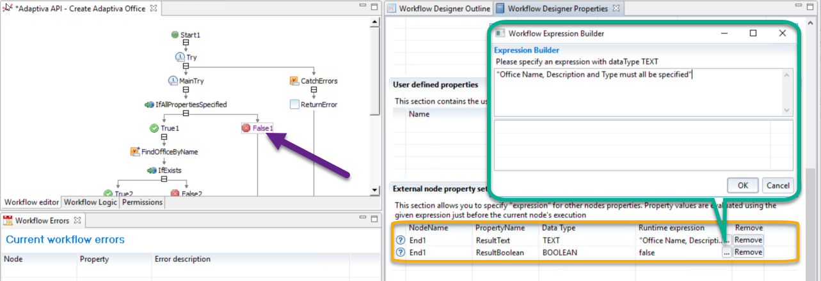
Task: Select the ReturnError node icon
Action: tap(294, 104)
